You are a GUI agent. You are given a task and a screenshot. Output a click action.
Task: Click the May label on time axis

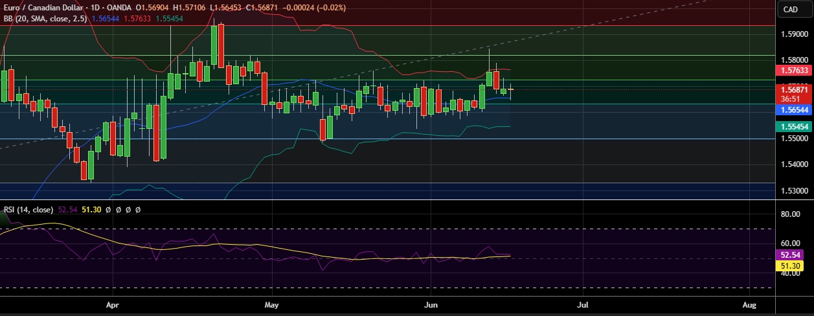pos(271,304)
